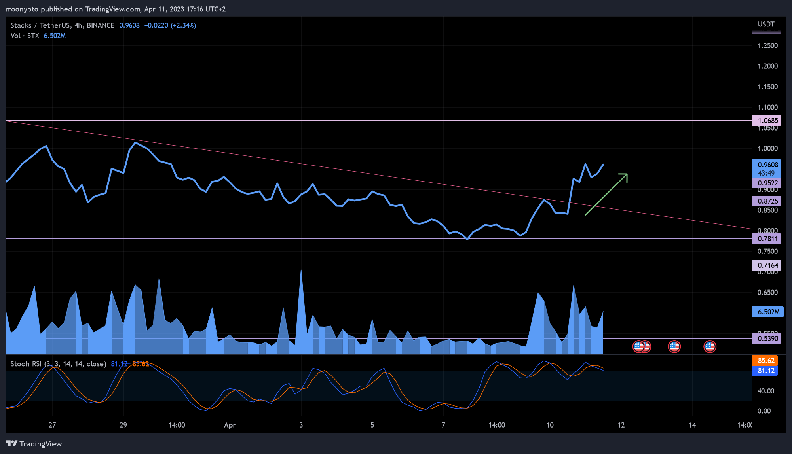Click the 1.0000 price axis tick
The image size is (792, 454).
[x=767, y=149]
